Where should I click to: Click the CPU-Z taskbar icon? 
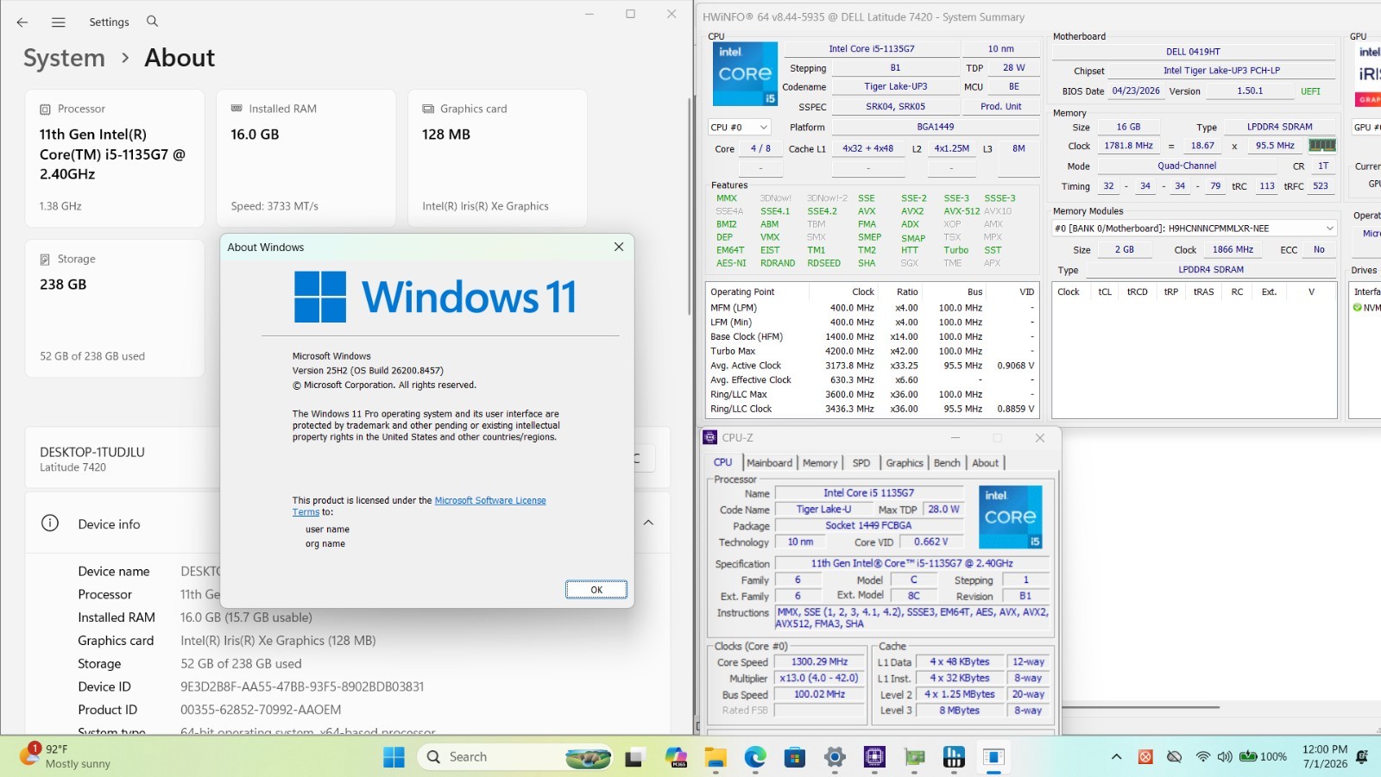874,757
